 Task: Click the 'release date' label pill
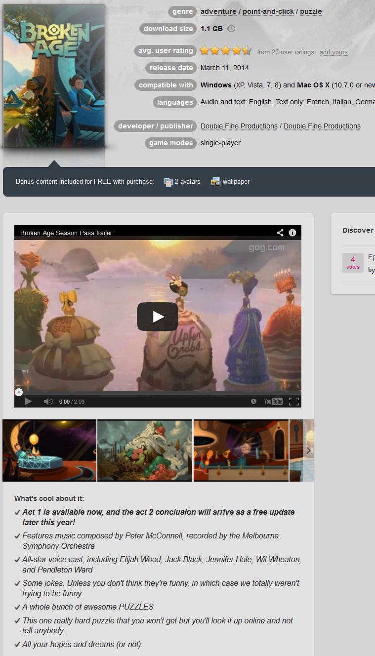(171, 68)
